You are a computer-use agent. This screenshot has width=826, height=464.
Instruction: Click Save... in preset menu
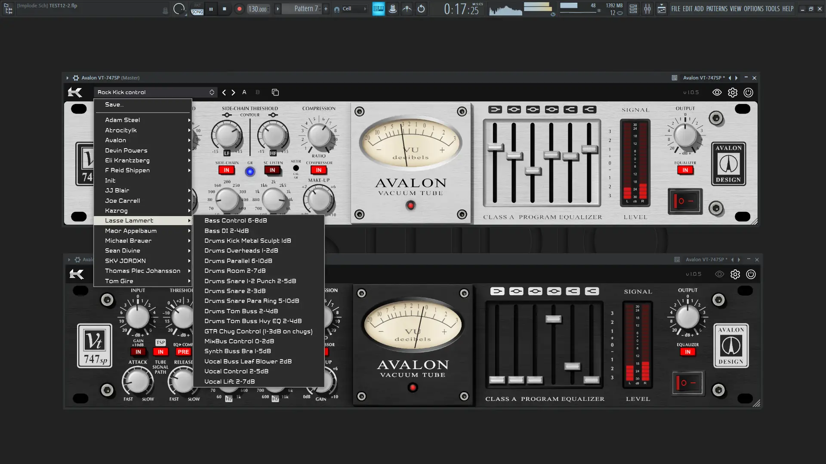point(114,104)
